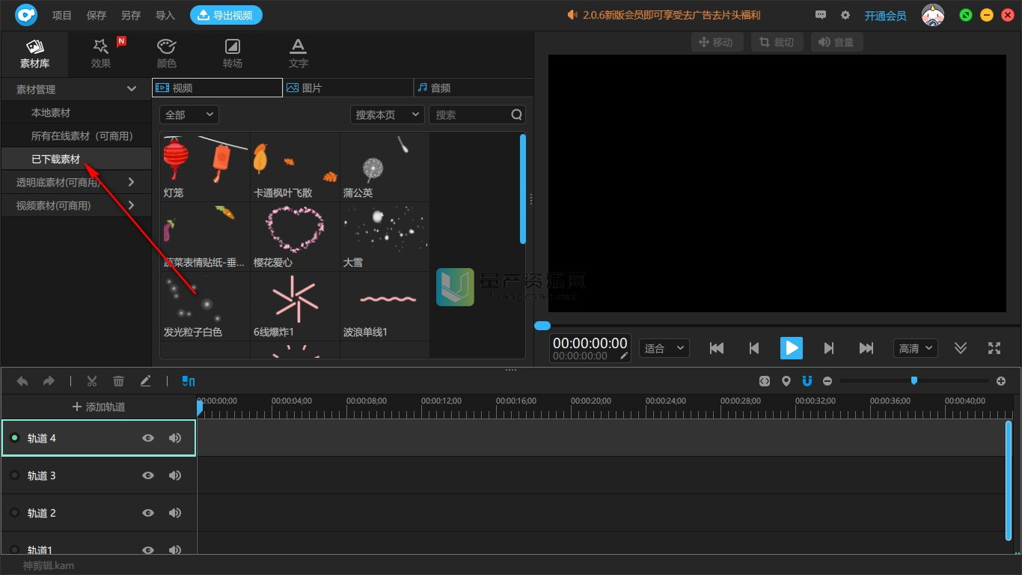Select the 波浪单线1 thumbnail
The image size is (1022, 575).
pyautogui.click(x=385, y=305)
